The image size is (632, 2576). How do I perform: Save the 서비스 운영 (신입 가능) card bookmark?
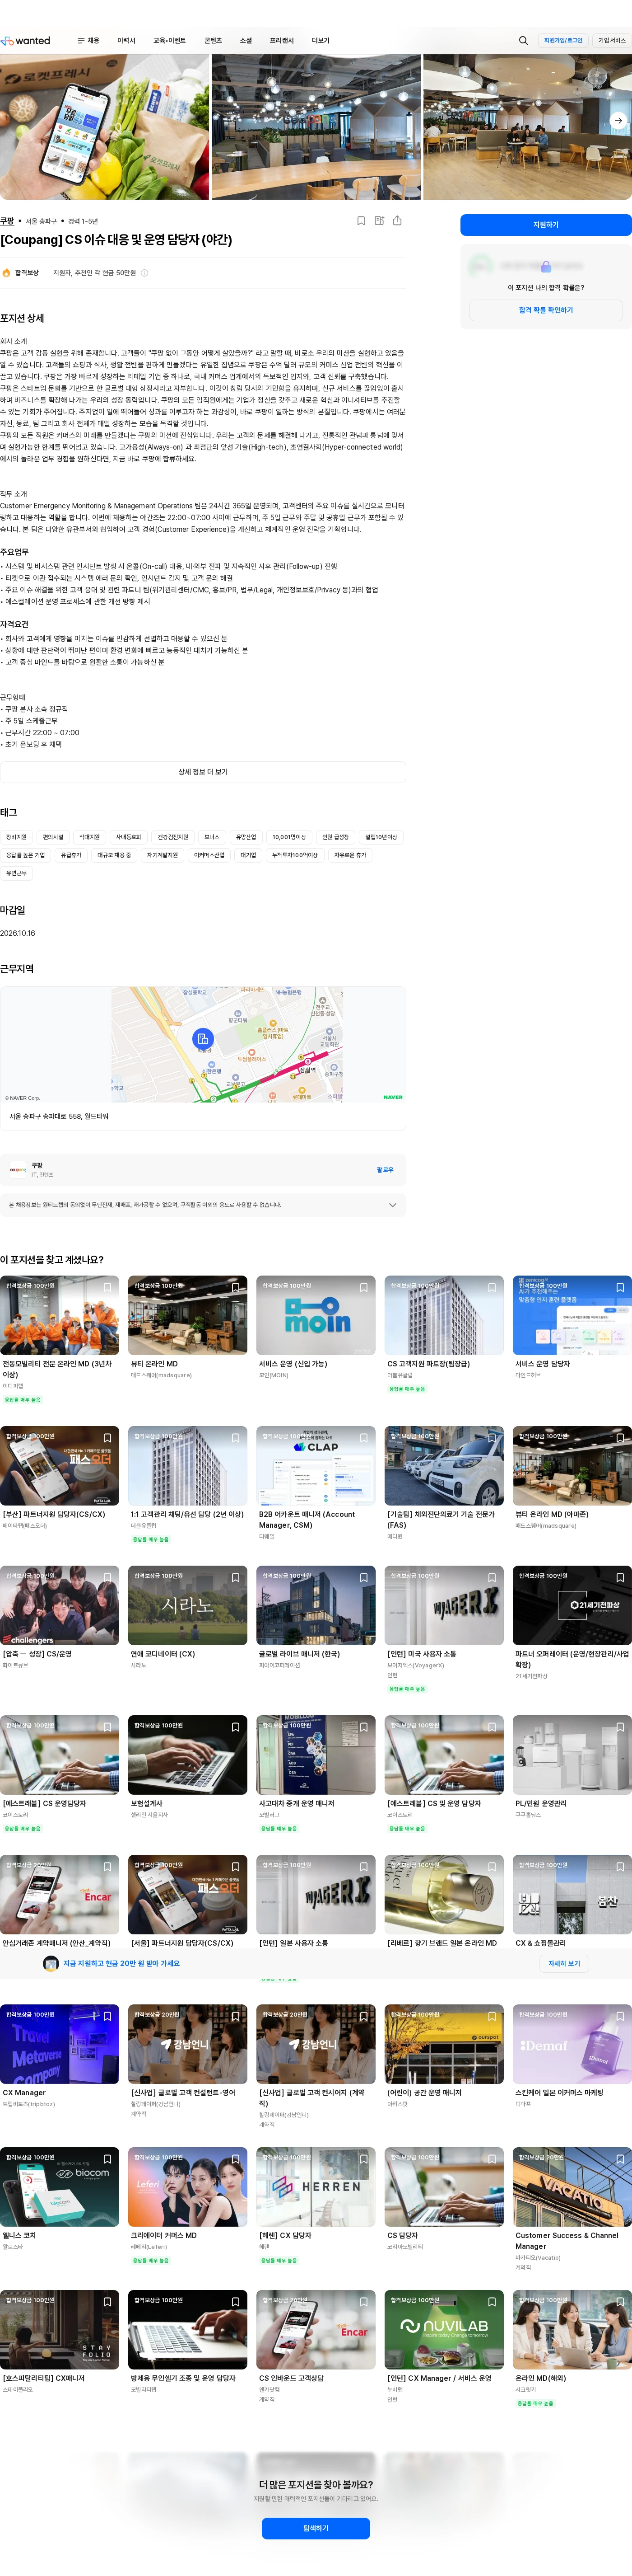pos(363,1288)
